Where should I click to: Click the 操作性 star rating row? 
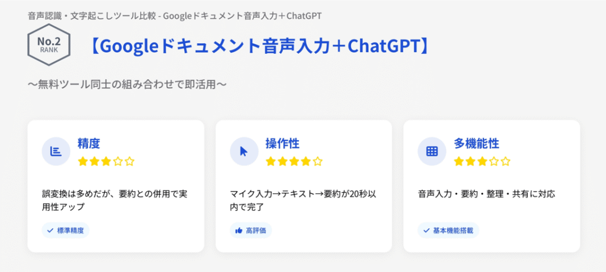tap(294, 161)
